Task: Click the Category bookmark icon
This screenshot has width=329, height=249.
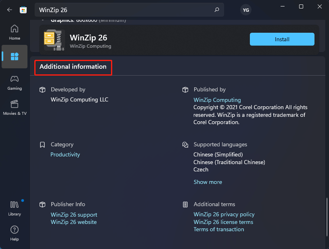Action: pos(42,145)
